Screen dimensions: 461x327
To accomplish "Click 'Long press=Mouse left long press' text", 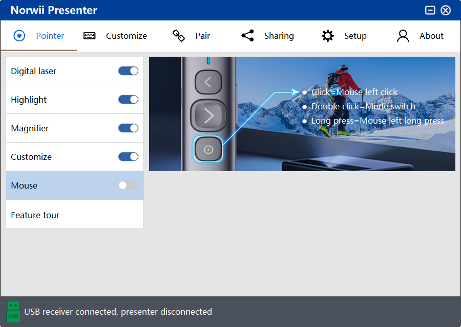I will pos(378,121).
